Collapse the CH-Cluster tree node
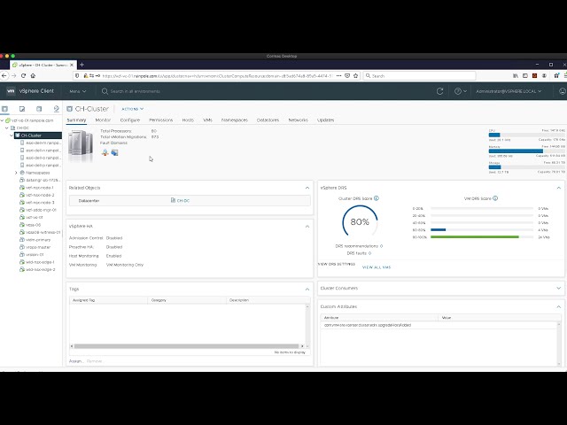 [x=12, y=135]
